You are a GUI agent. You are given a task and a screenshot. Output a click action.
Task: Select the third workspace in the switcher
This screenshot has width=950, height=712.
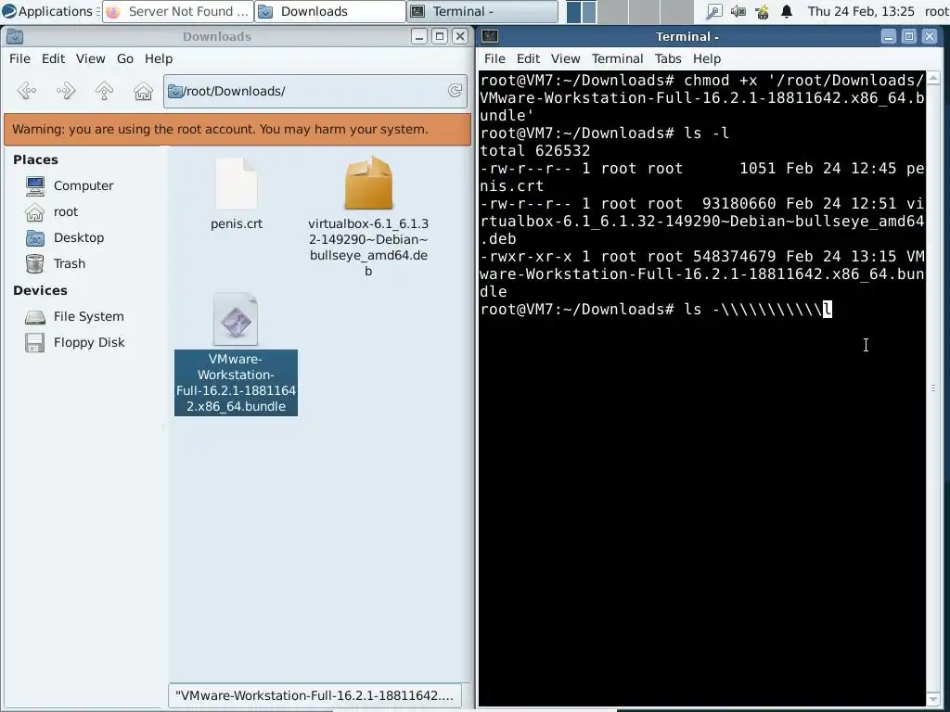pos(646,11)
